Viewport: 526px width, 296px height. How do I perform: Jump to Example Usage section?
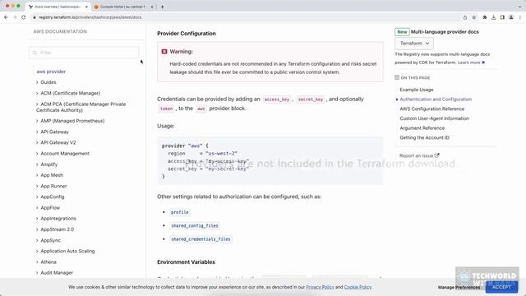pyautogui.click(x=417, y=90)
